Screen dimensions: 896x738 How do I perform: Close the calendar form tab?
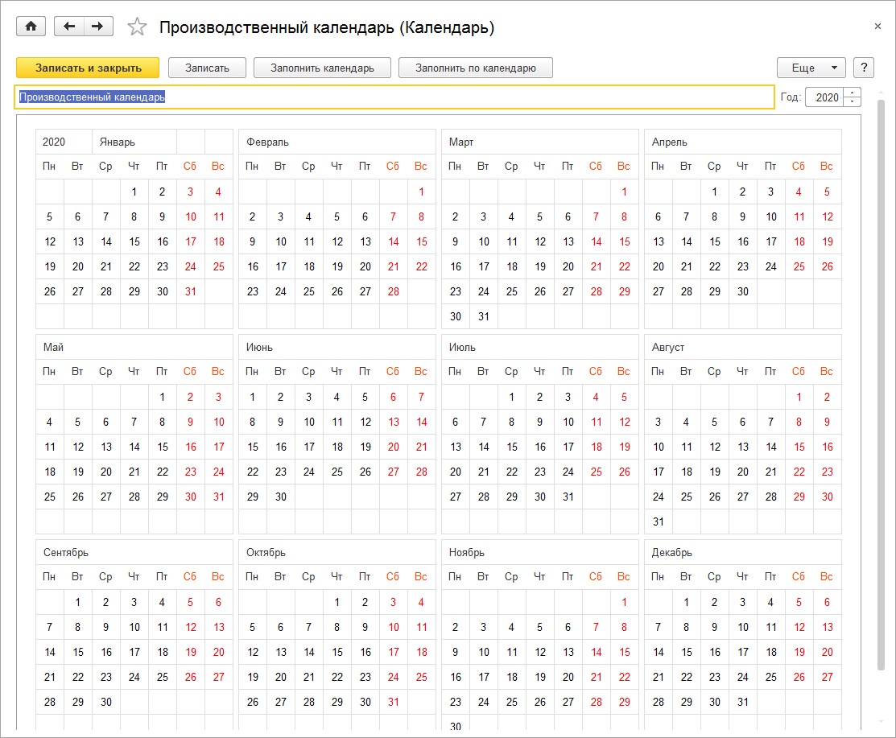click(x=877, y=27)
